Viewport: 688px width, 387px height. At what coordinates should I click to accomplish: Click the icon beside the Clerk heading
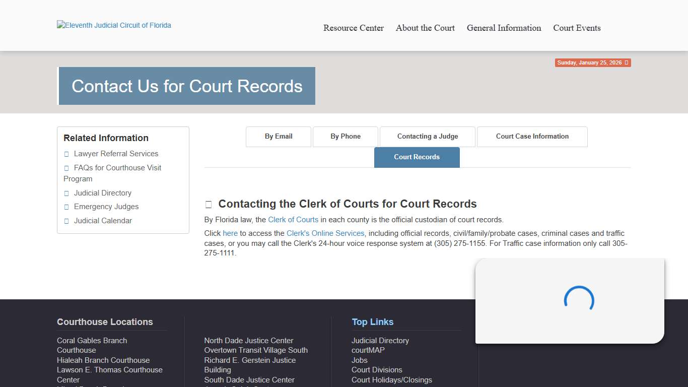tap(209, 204)
